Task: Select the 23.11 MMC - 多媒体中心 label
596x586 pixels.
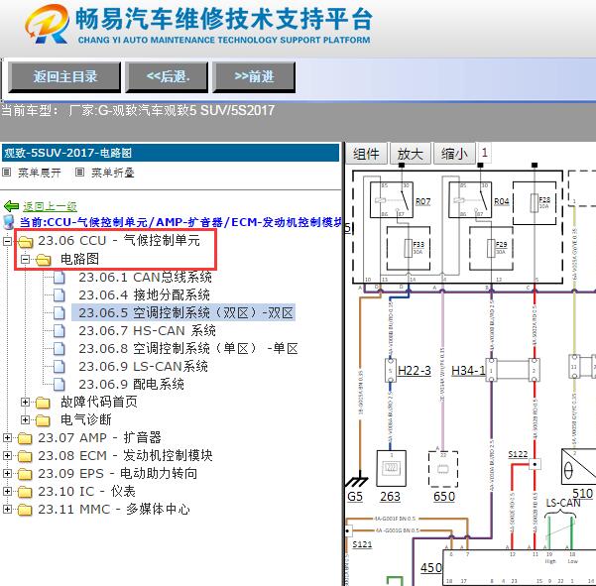Action: coord(114,510)
